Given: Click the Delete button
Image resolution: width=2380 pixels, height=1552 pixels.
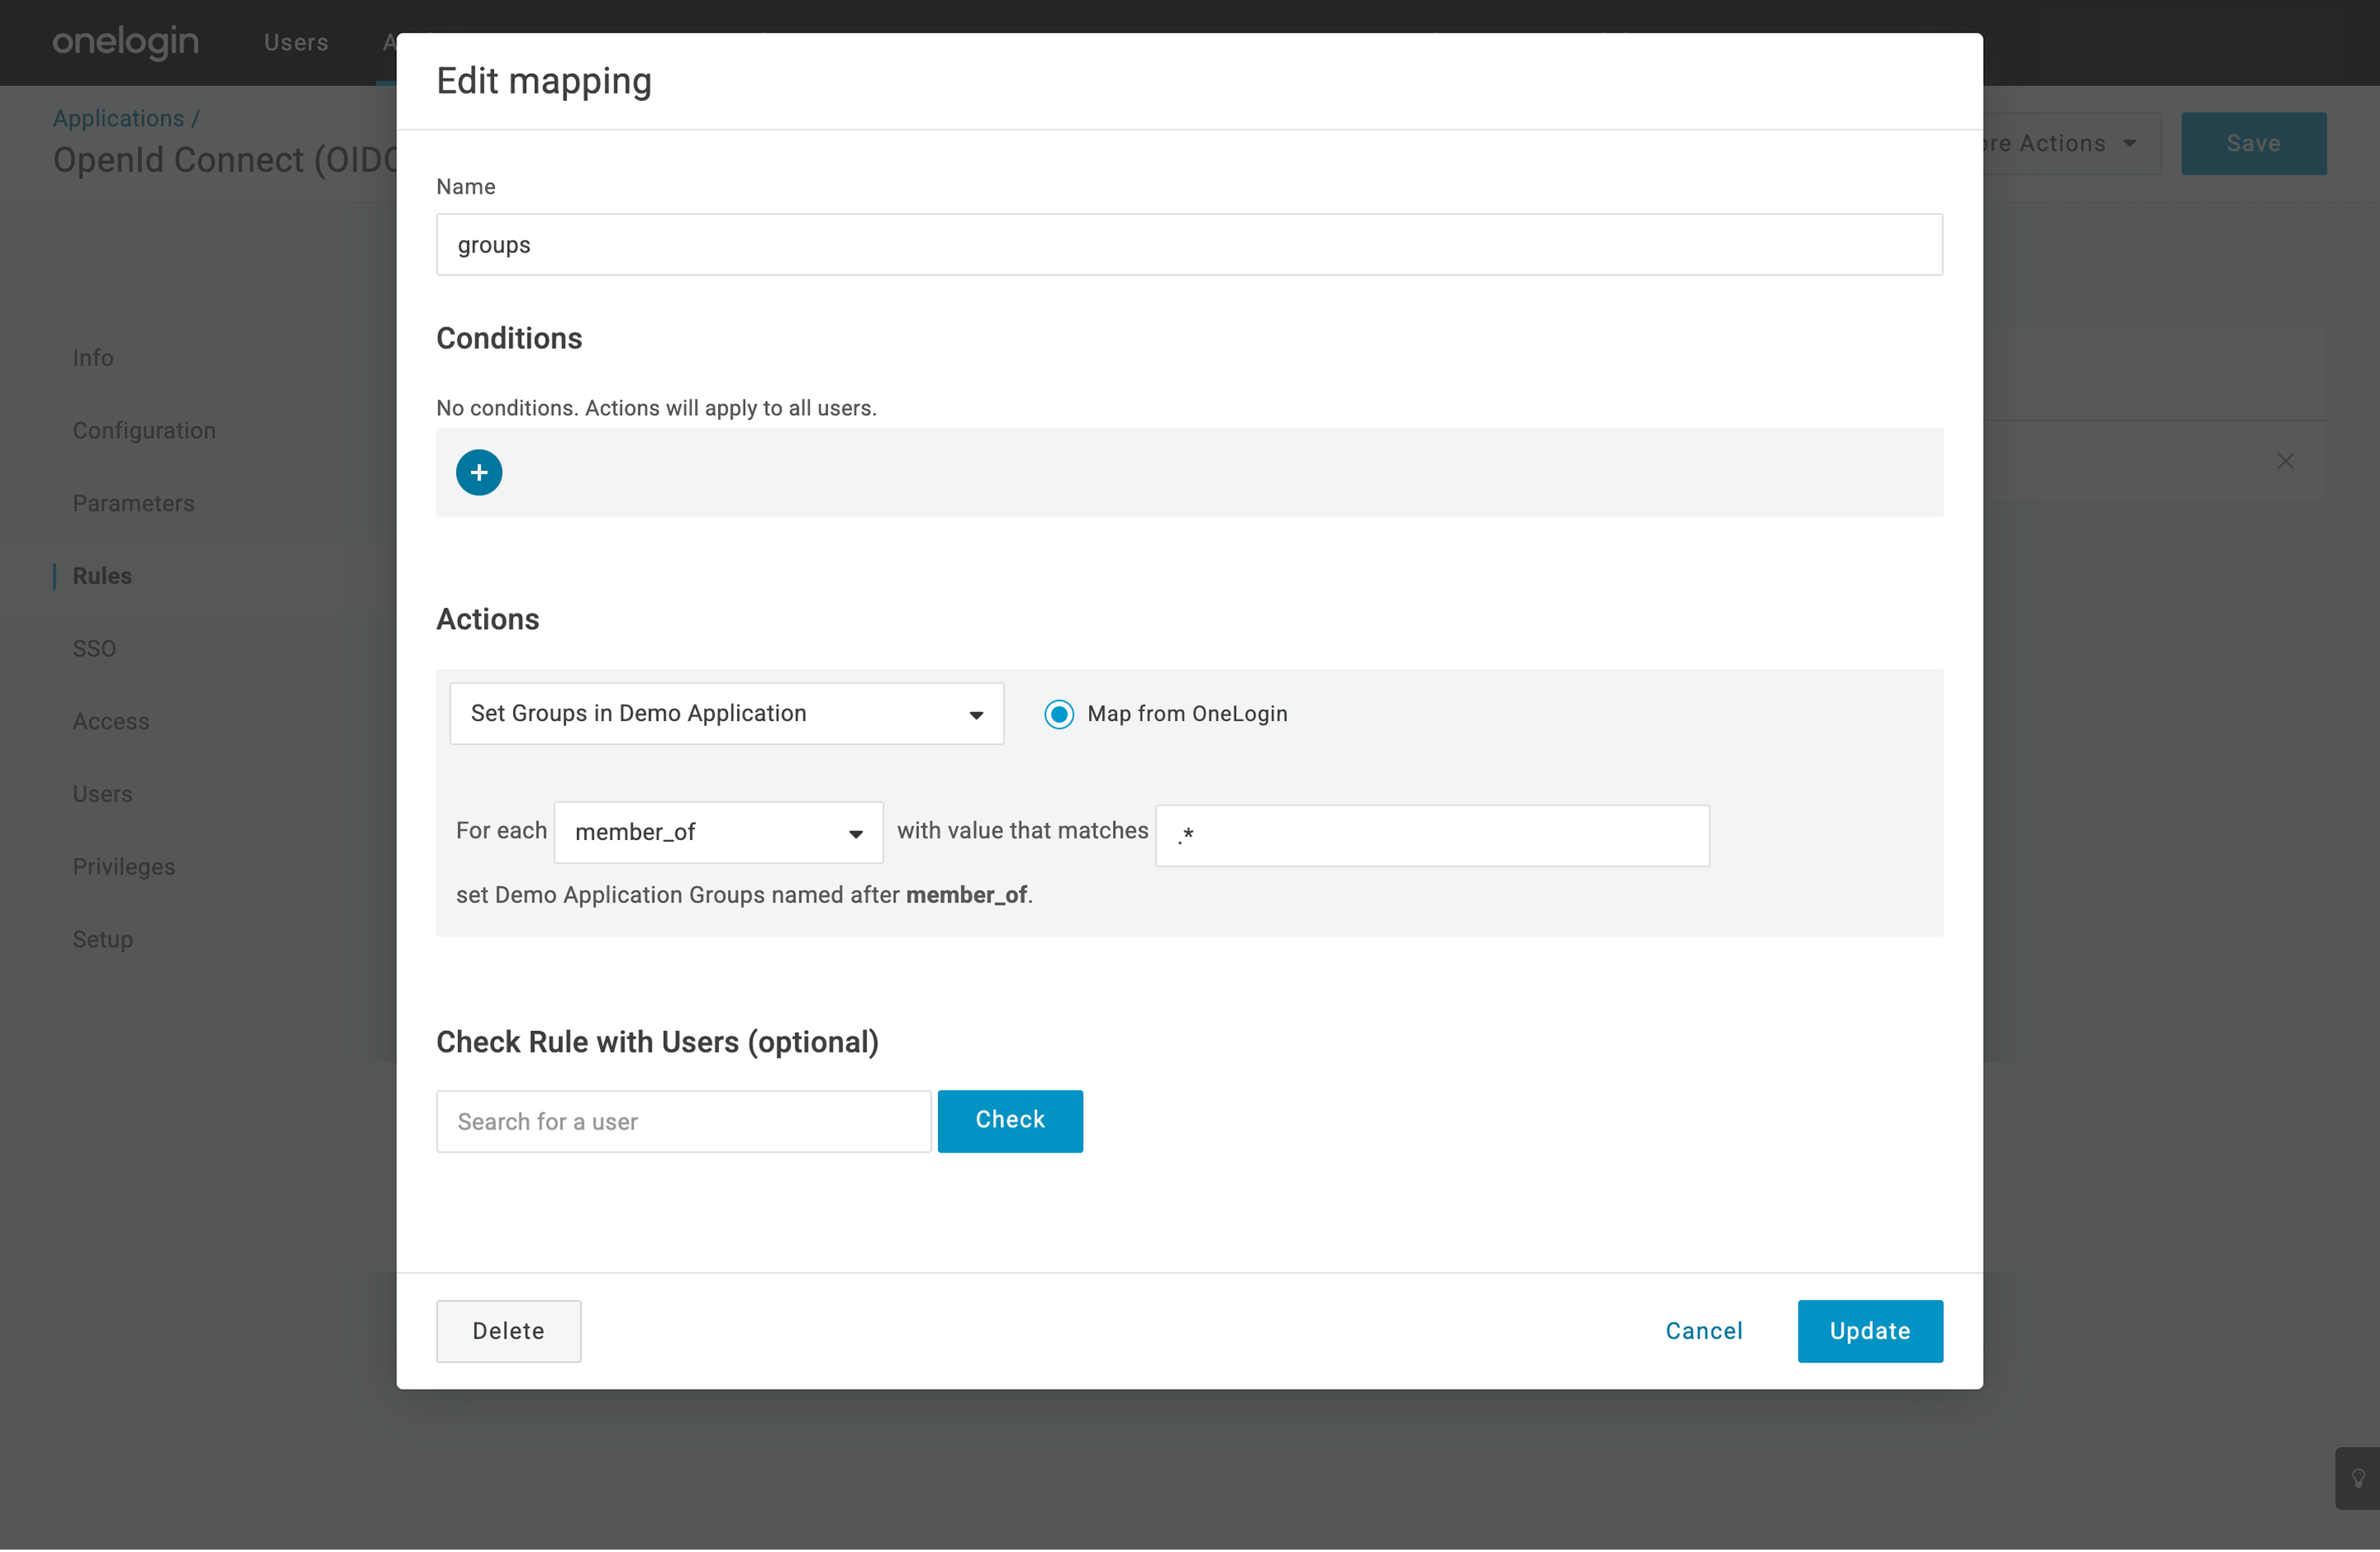Looking at the screenshot, I should (508, 1331).
